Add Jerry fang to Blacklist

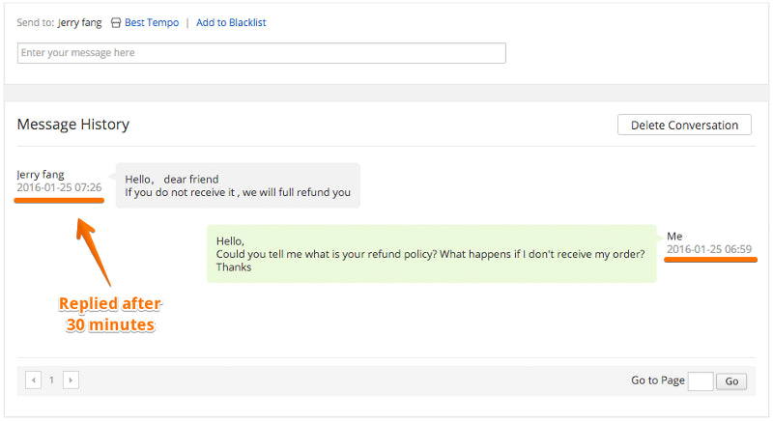(x=231, y=22)
